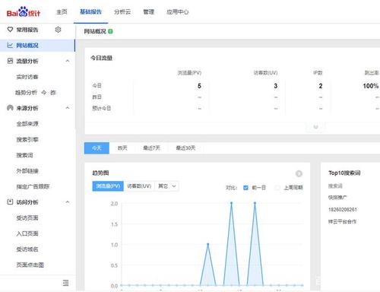The height and width of the screenshot is (292, 380).
Task: Collapse the 来源分析 section chevron
Action: (x=68, y=108)
